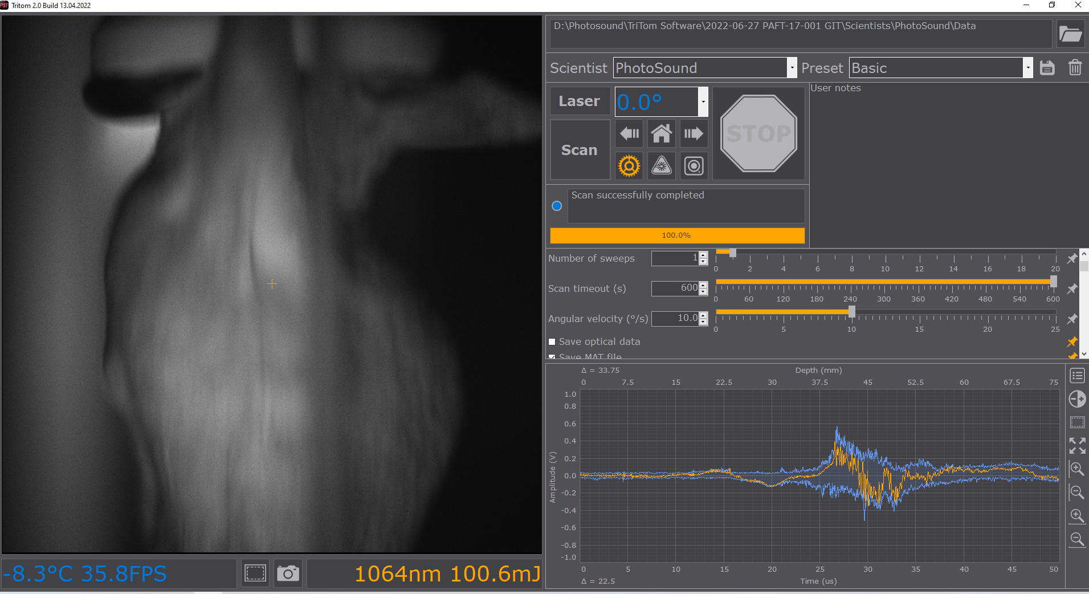Viewport: 1089px width, 594px height.
Task: Click the Angular velocity slider handle
Action: (851, 311)
